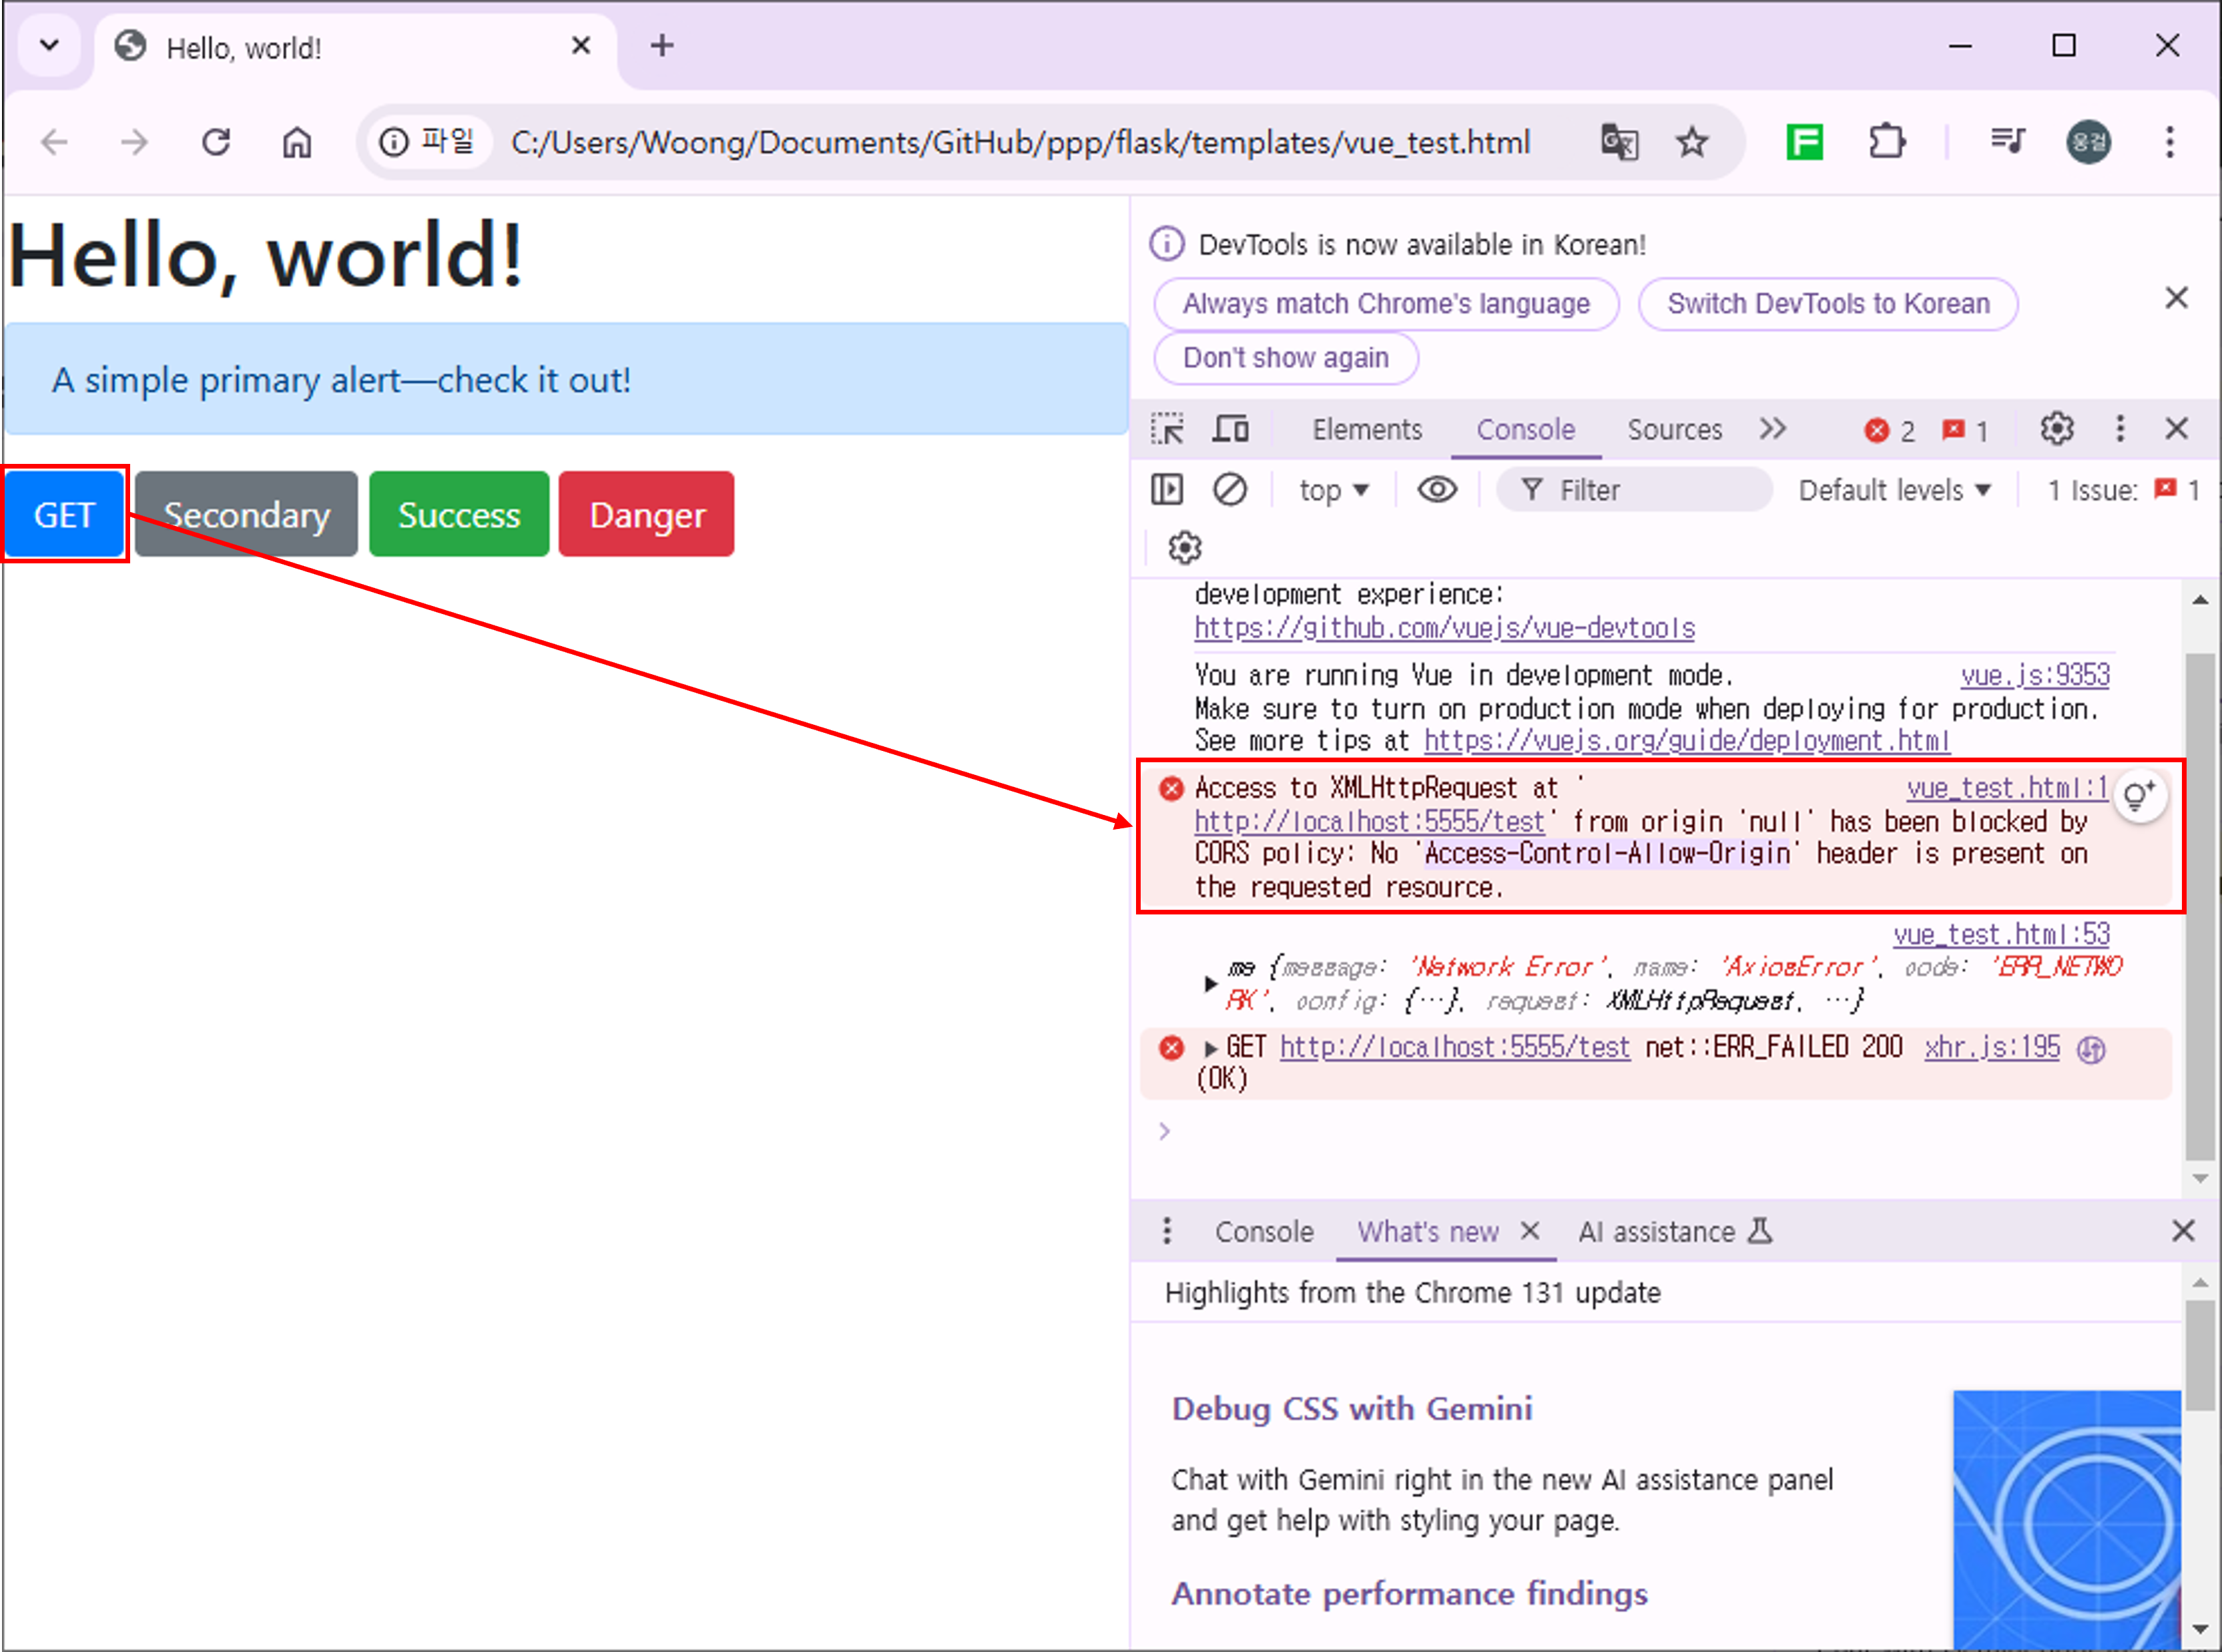Select the Console tab in DevTools
2222x1652 pixels.
pos(1523,429)
